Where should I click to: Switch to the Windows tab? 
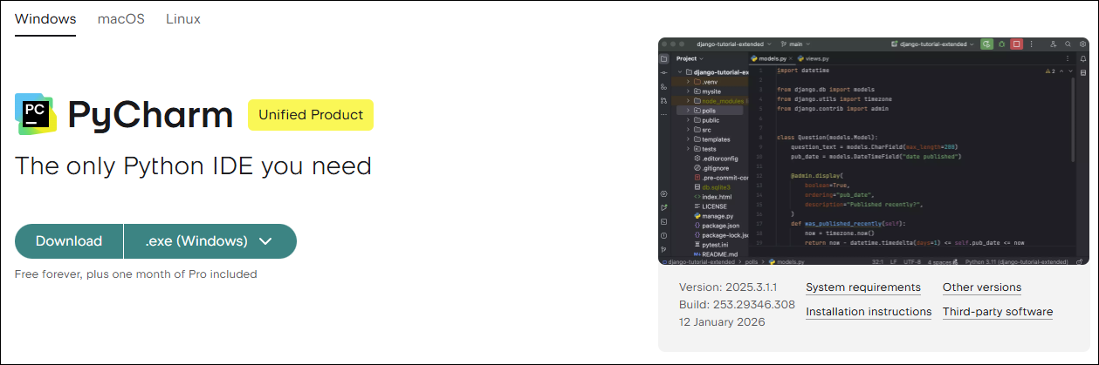(x=45, y=18)
